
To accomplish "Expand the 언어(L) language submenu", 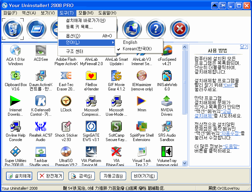I will click(x=87, y=43).
